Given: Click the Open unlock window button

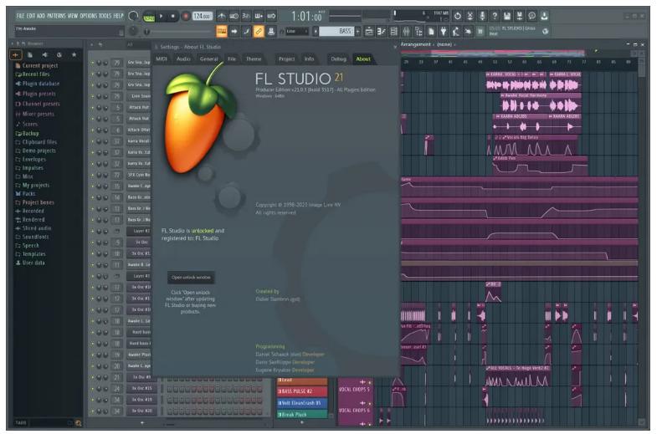Looking at the screenshot, I should tap(191, 277).
